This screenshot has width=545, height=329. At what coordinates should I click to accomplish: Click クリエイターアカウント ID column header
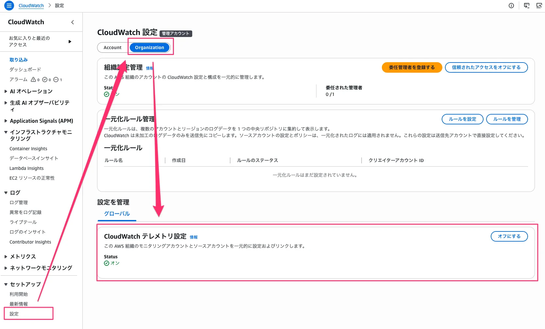(396, 160)
